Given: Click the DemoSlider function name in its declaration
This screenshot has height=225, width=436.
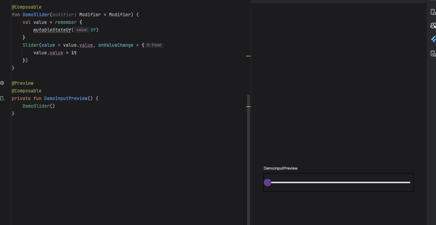Looking at the screenshot, I should click(x=36, y=15).
